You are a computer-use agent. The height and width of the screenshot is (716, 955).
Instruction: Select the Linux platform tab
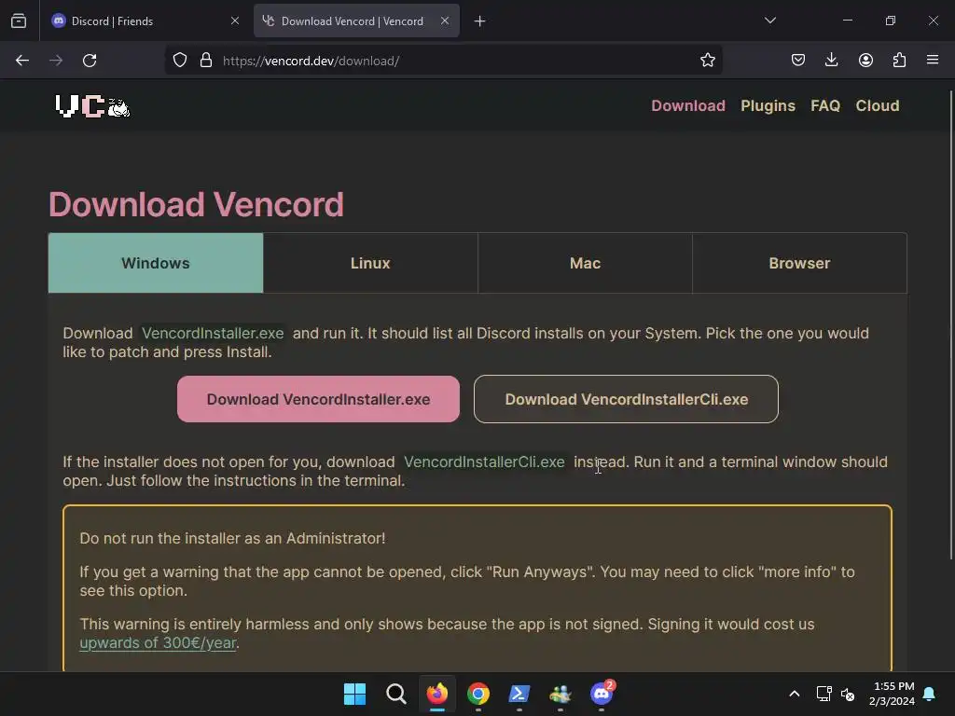coord(370,263)
